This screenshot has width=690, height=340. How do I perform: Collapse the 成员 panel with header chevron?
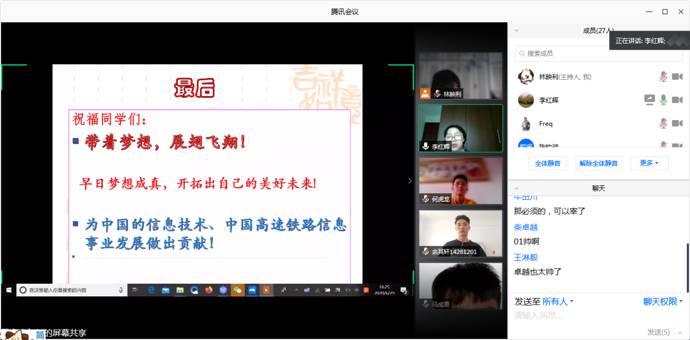point(517,31)
